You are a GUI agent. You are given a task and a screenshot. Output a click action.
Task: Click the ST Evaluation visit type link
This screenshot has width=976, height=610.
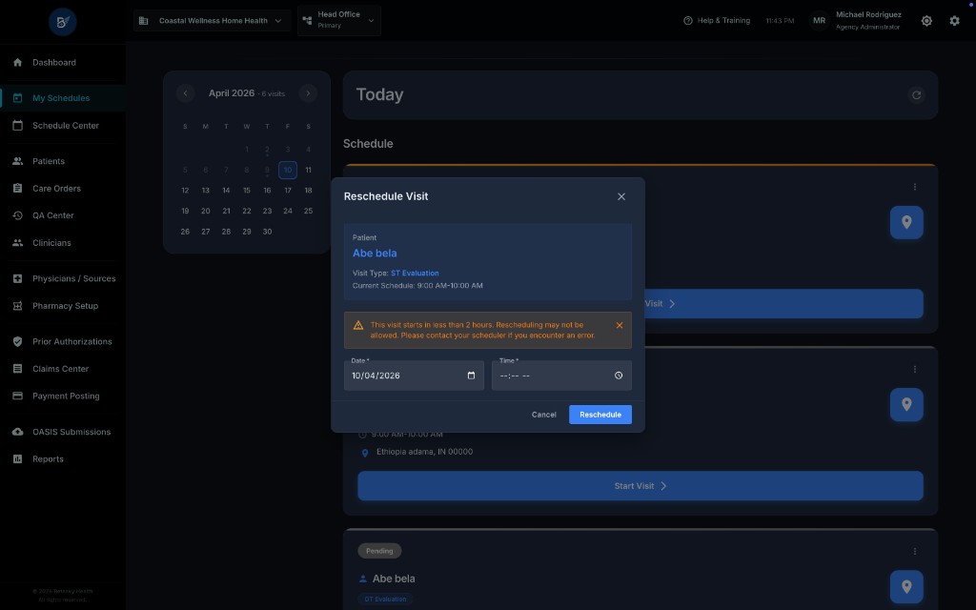point(415,274)
